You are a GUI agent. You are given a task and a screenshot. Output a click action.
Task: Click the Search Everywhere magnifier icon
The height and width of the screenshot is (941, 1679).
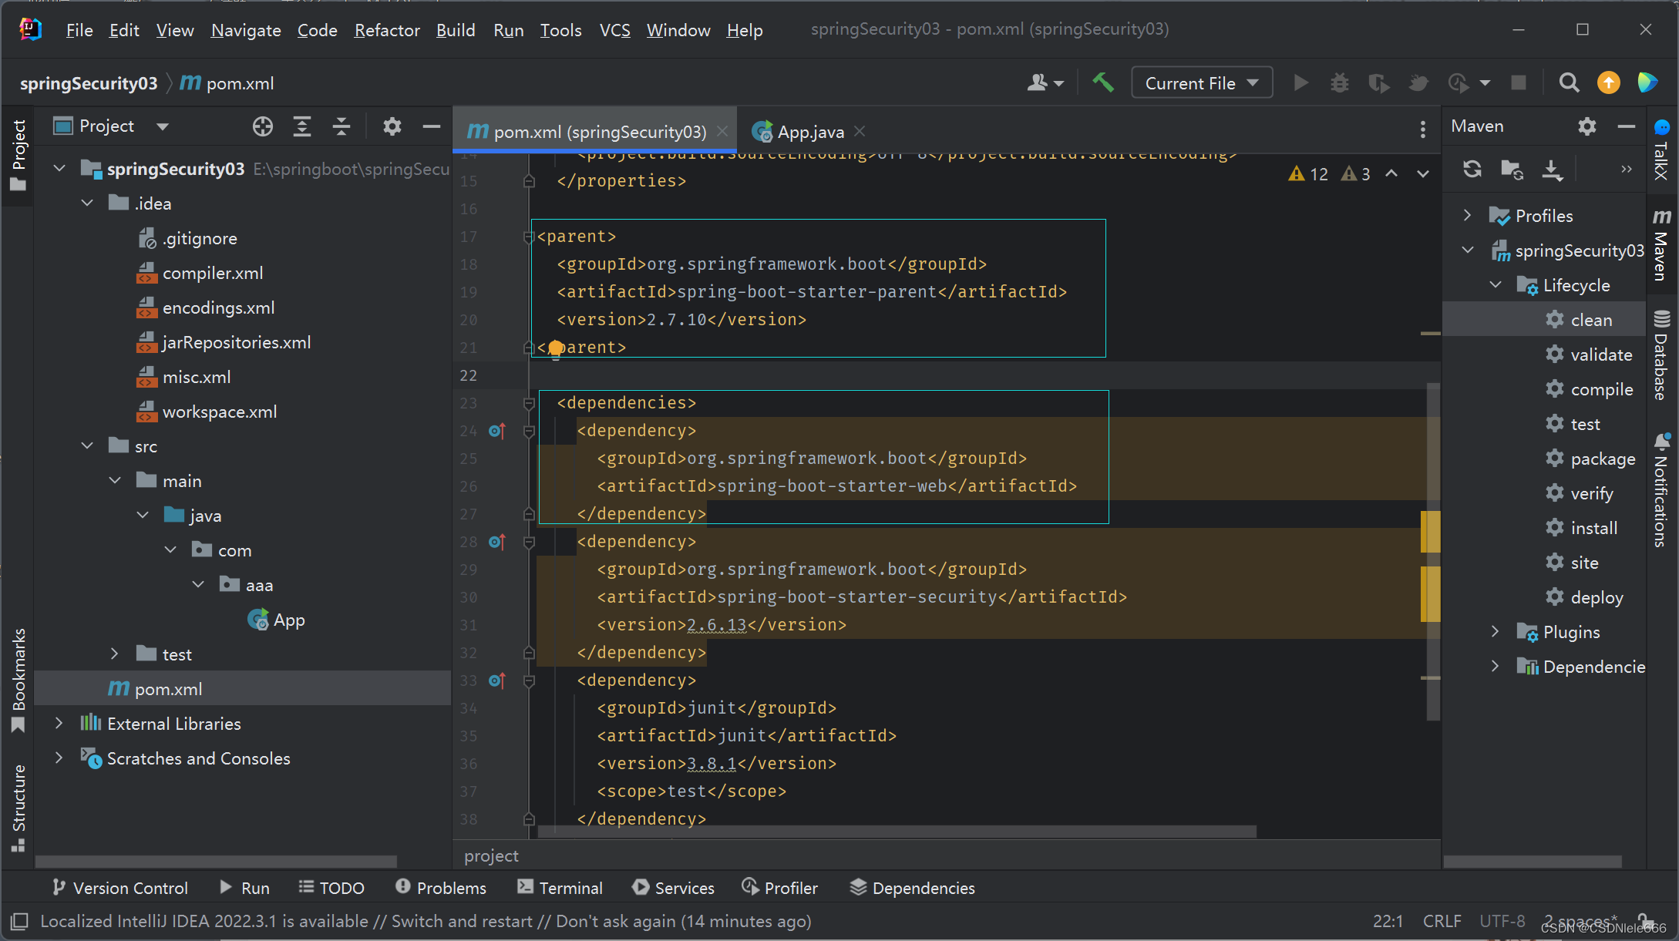tap(1569, 82)
